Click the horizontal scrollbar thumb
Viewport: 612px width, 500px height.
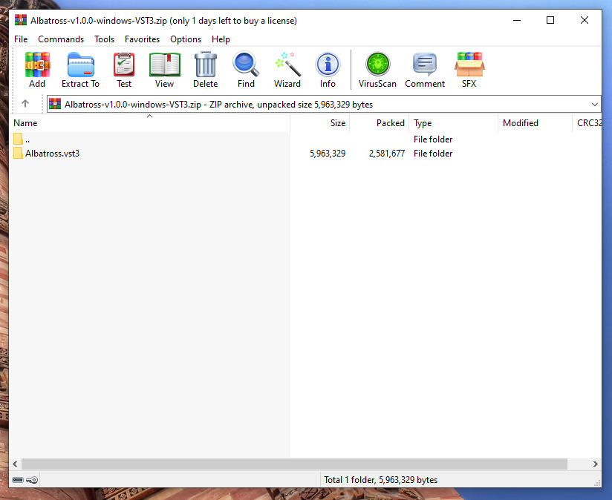click(294, 464)
